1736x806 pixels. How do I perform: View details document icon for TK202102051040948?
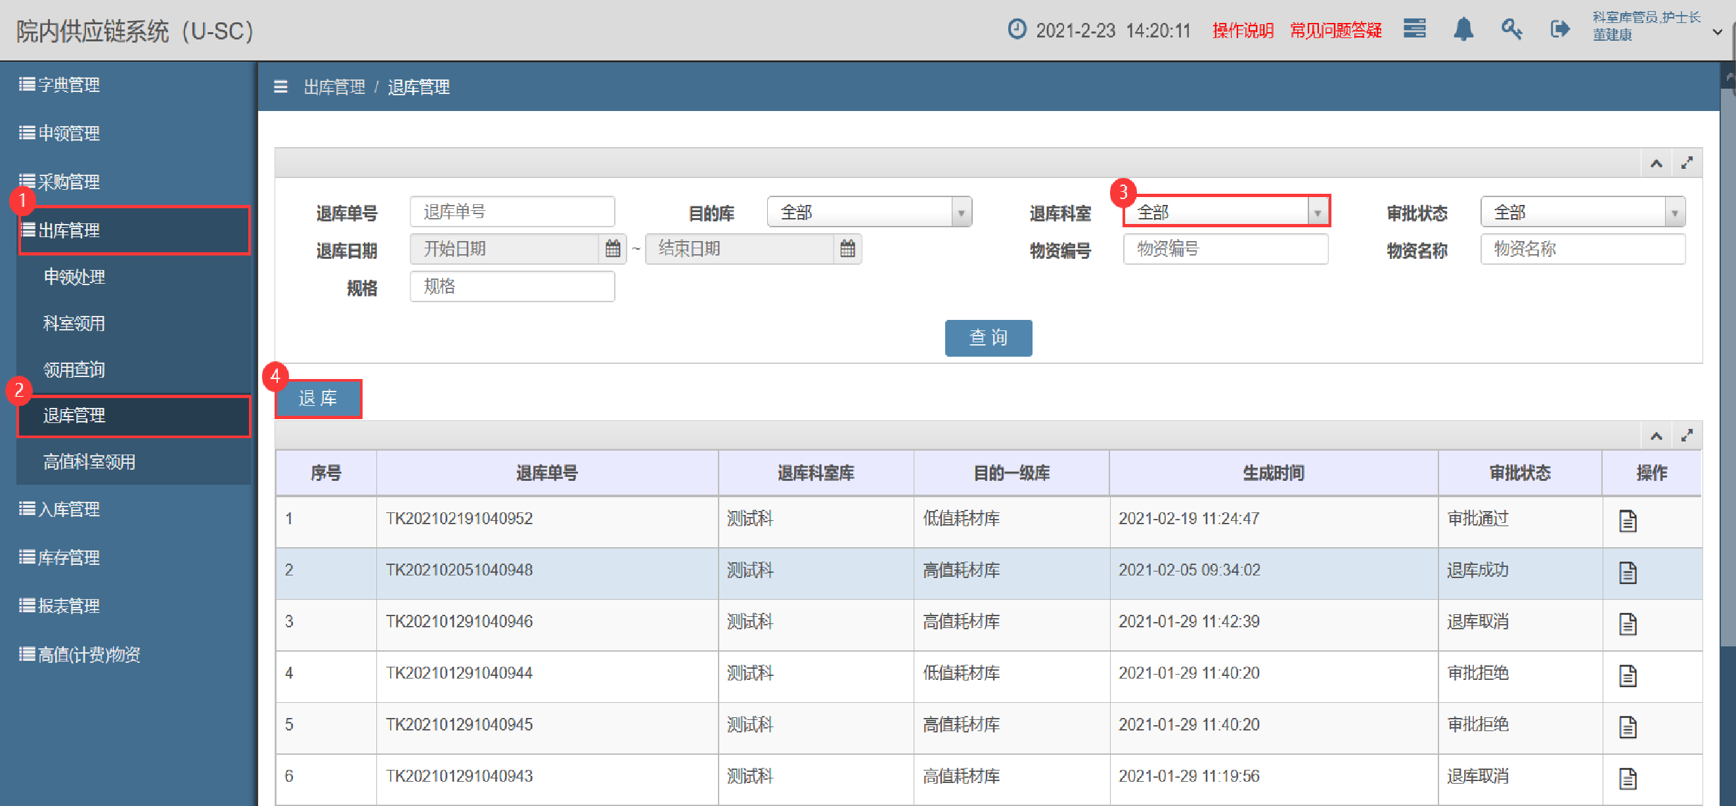click(1628, 572)
